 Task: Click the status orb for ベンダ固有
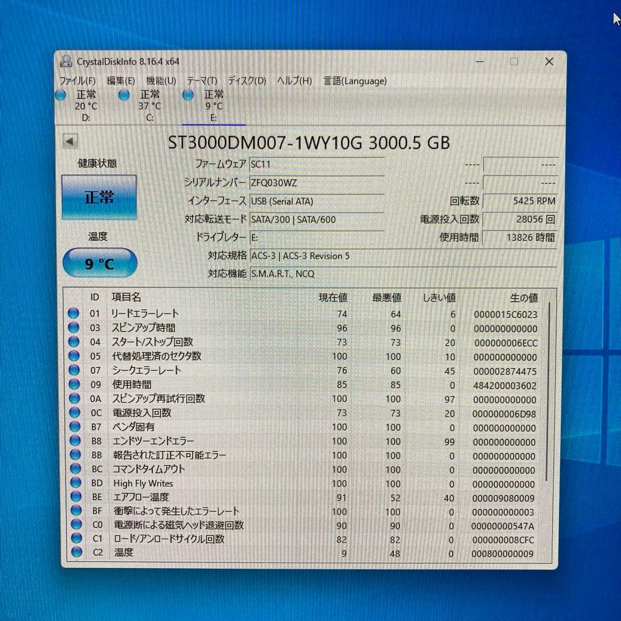pos(75,427)
